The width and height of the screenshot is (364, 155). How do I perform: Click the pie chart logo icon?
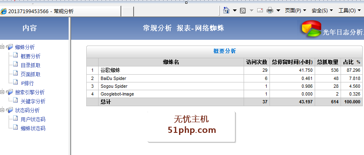click(x=311, y=28)
